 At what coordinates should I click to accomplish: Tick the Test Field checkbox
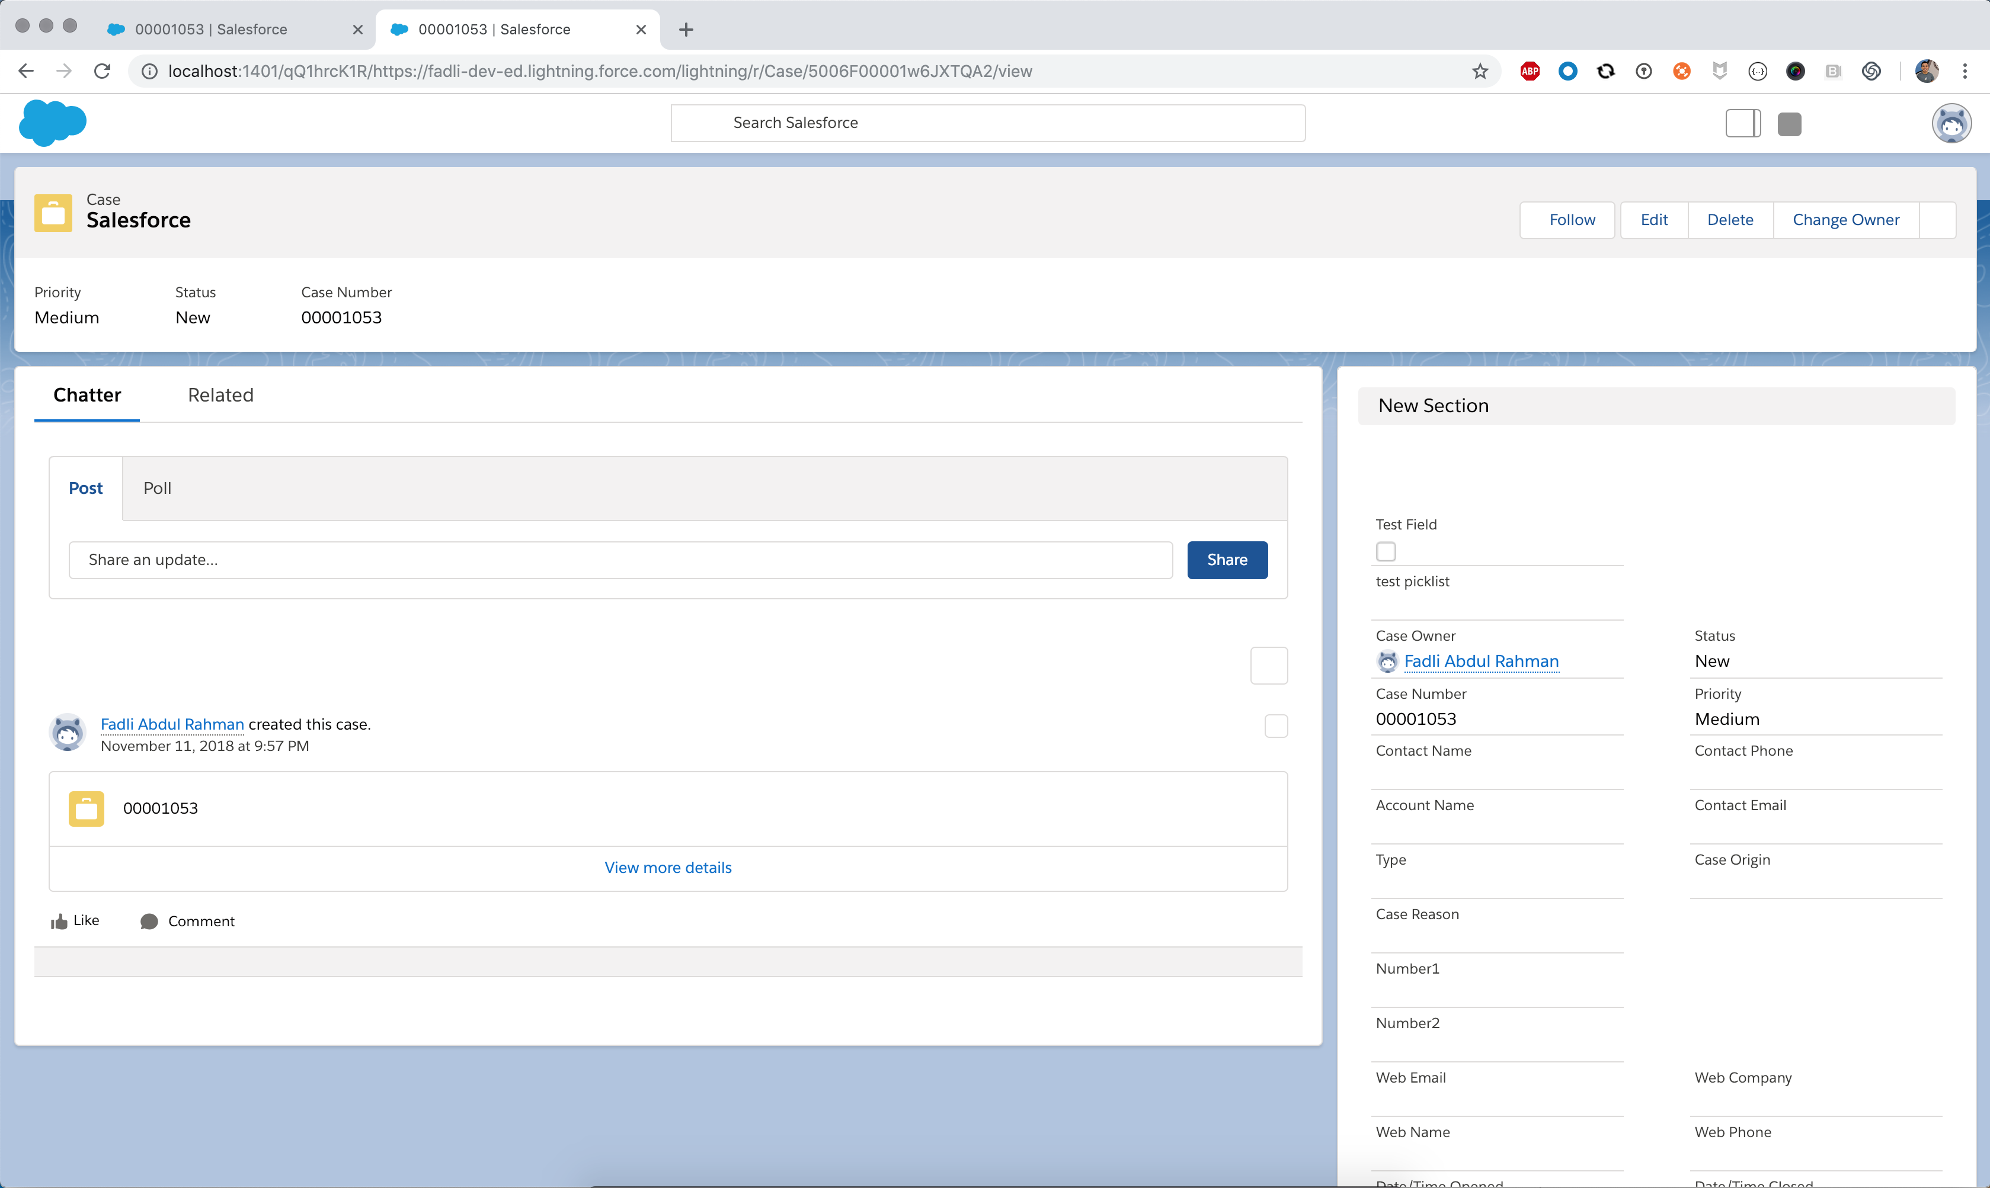coord(1386,551)
